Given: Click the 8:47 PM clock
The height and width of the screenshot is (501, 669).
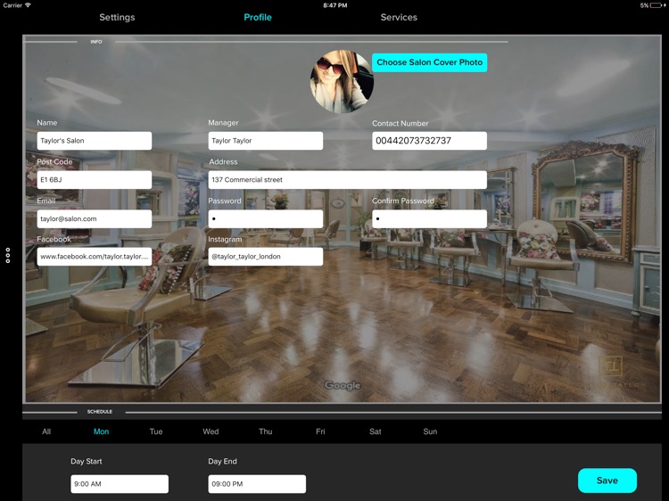Looking at the screenshot, I should 334,5.
